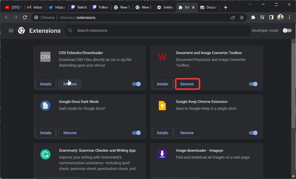The image size is (296, 179).
Task: Switch to the YouTube tab
Action: (13, 7)
